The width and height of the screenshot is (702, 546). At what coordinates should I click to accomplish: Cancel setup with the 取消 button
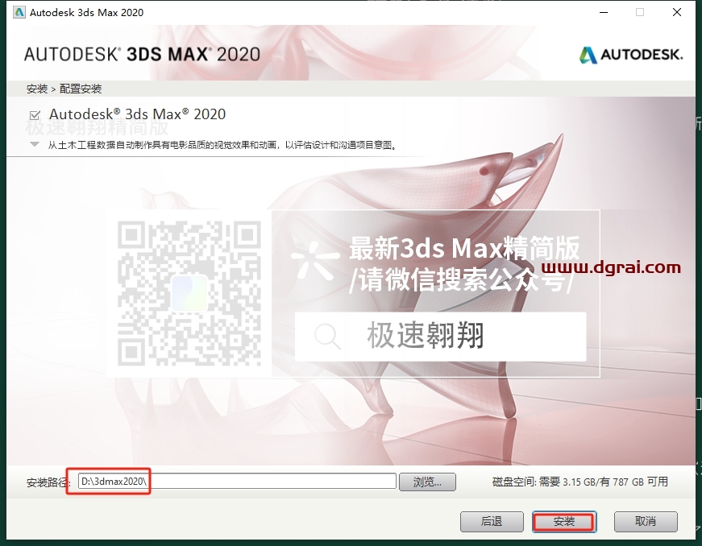tap(646, 521)
